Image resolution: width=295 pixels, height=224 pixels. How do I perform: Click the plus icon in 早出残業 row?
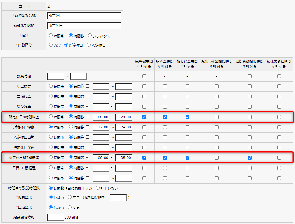[x=87, y=86]
